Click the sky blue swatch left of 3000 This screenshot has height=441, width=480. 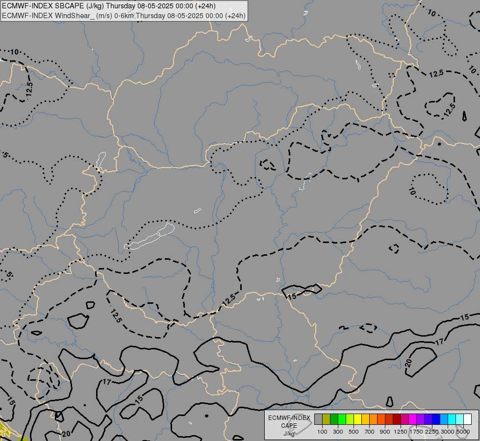pos(444,419)
